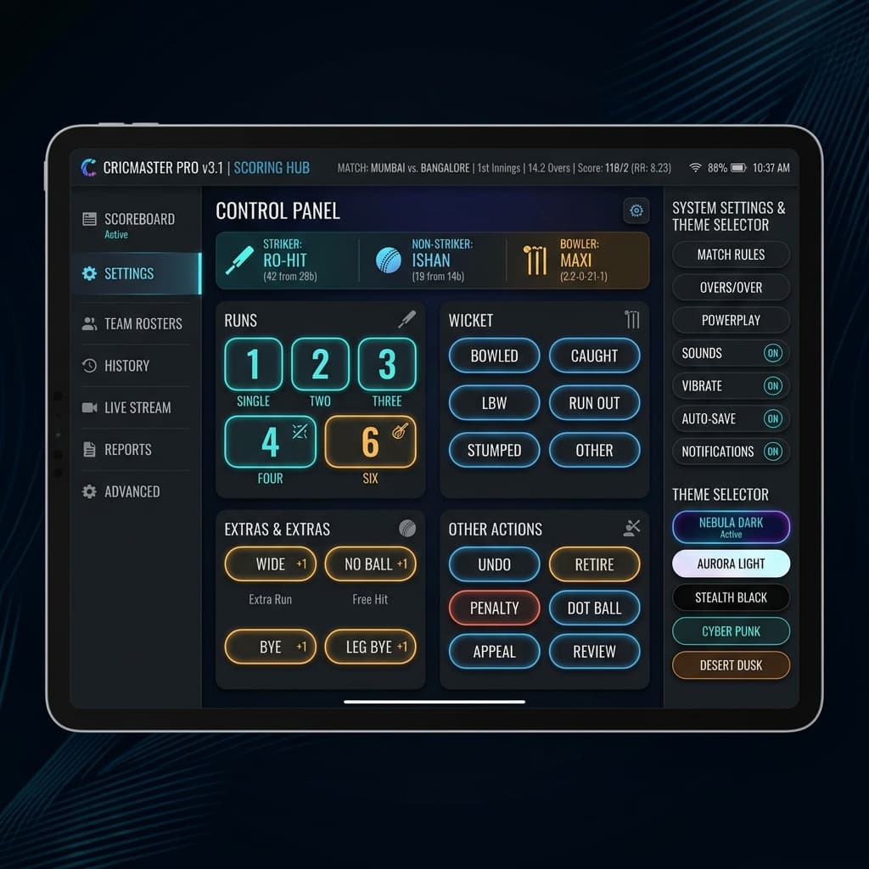869x869 pixels.
Task: Mark the wicket as CAUGHT
Action: [x=594, y=356]
